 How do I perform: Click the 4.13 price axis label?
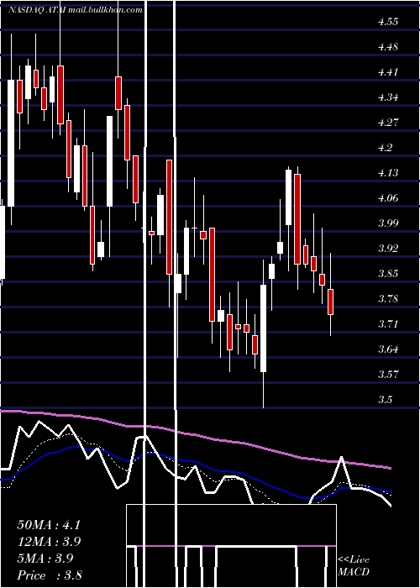pos(388,173)
